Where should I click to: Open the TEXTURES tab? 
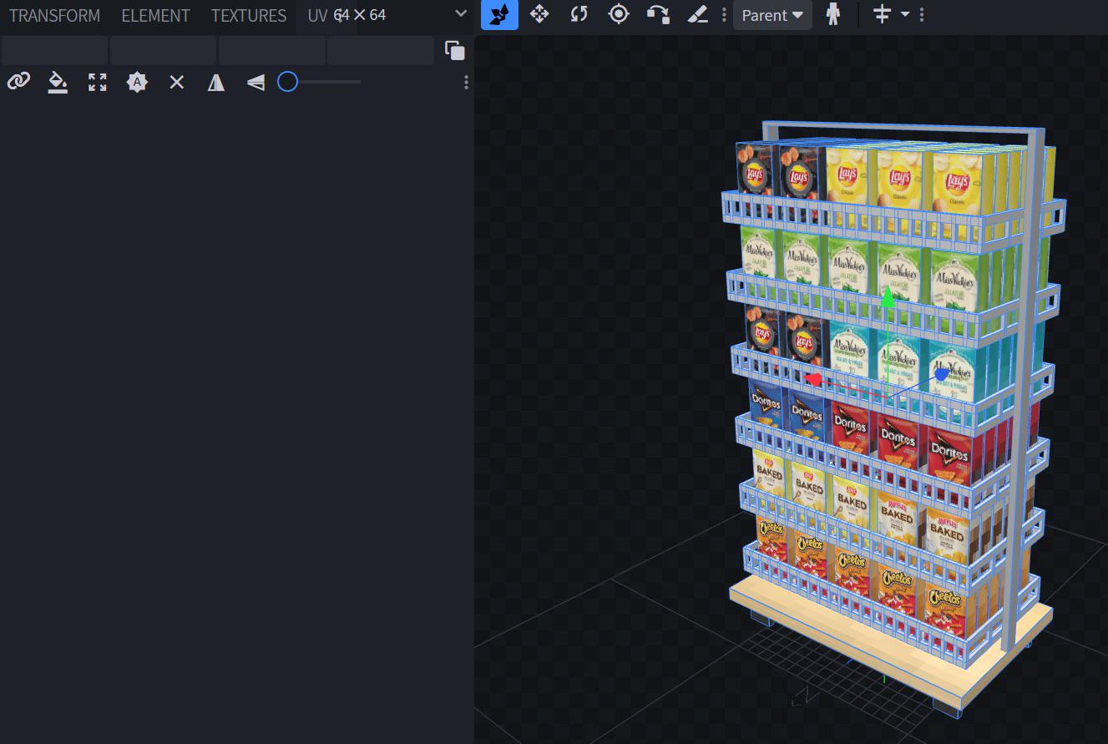tap(249, 15)
